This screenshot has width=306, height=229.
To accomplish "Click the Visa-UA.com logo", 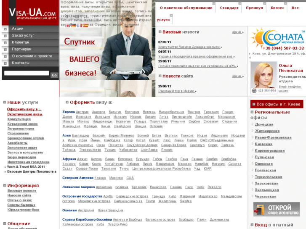I will (x=32, y=13).
